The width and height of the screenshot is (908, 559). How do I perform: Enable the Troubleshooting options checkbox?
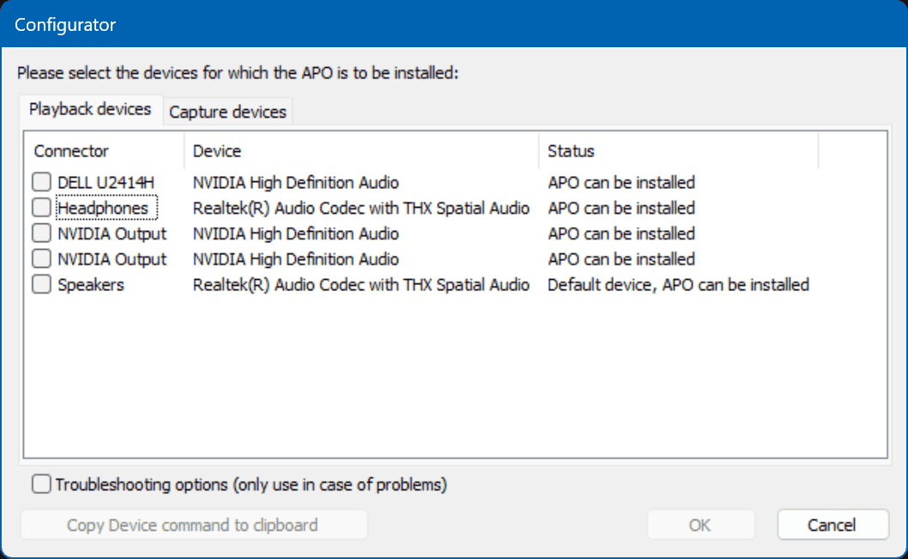click(x=41, y=485)
